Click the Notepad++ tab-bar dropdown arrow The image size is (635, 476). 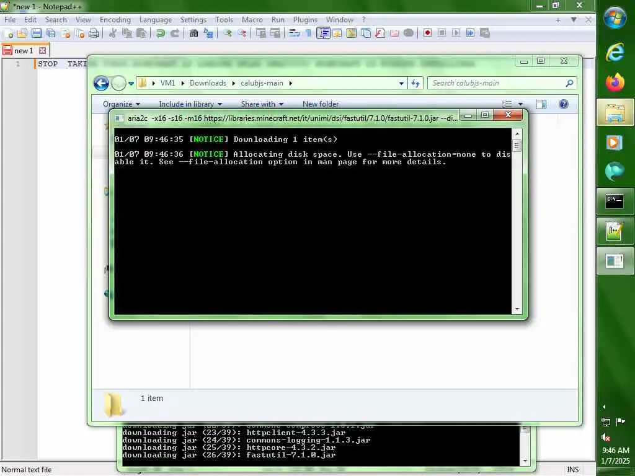pyautogui.click(x=574, y=19)
